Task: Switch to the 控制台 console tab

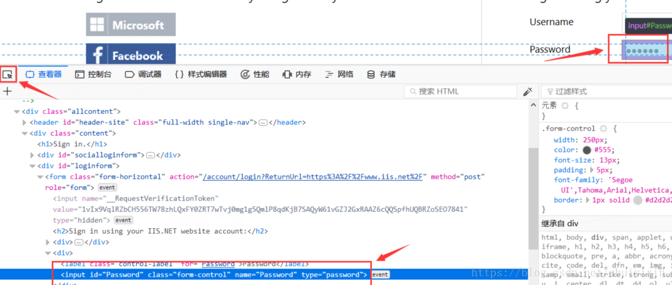Action: [93, 74]
